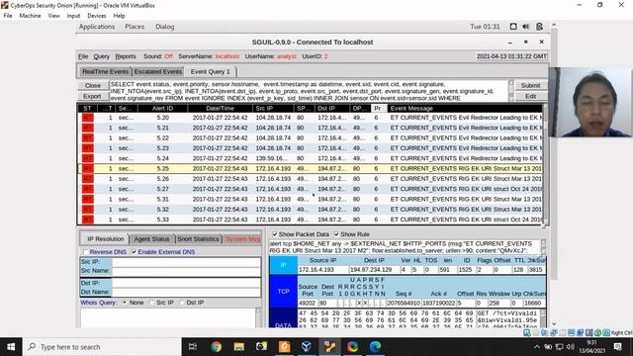Image resolution: width=633 pixels, height=356 pixels.
Task: Launch Microsoft Edge from the taskbar
Action: (375, 347)
